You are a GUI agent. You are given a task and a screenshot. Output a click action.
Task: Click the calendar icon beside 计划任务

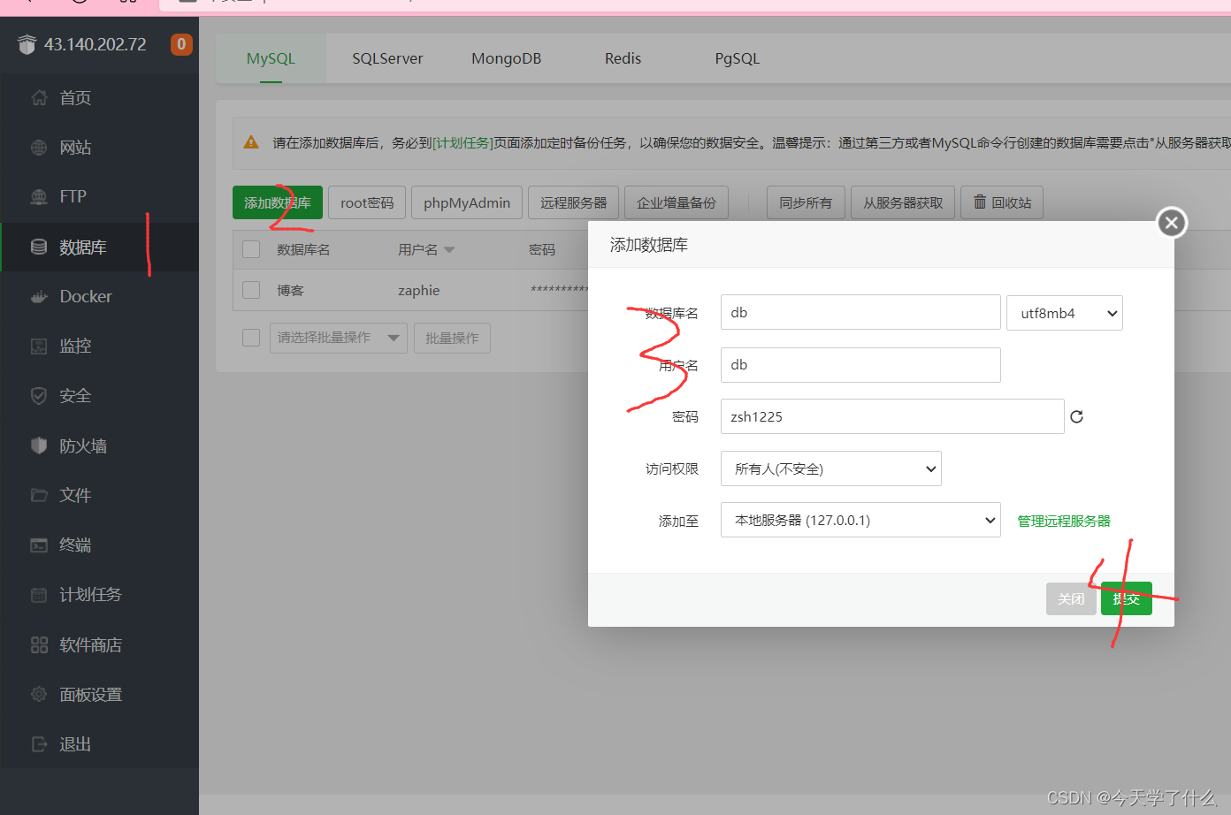(39, 595)
